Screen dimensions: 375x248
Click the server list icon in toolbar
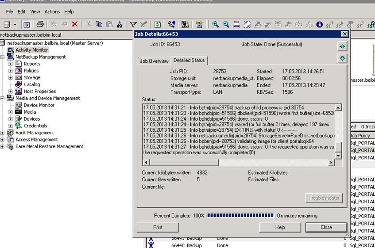coord(7,24)
